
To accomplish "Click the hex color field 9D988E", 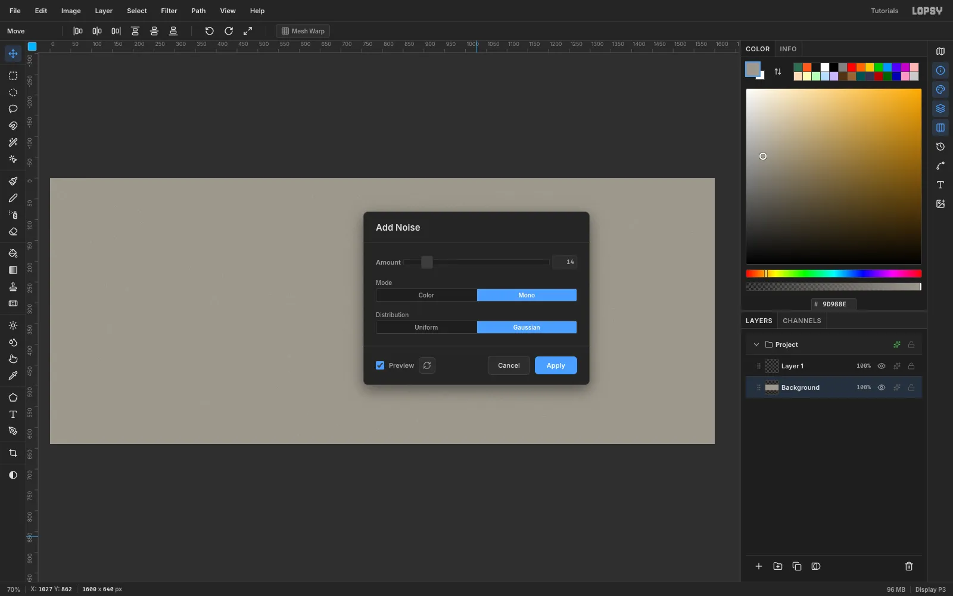I will tap(834, 304).
